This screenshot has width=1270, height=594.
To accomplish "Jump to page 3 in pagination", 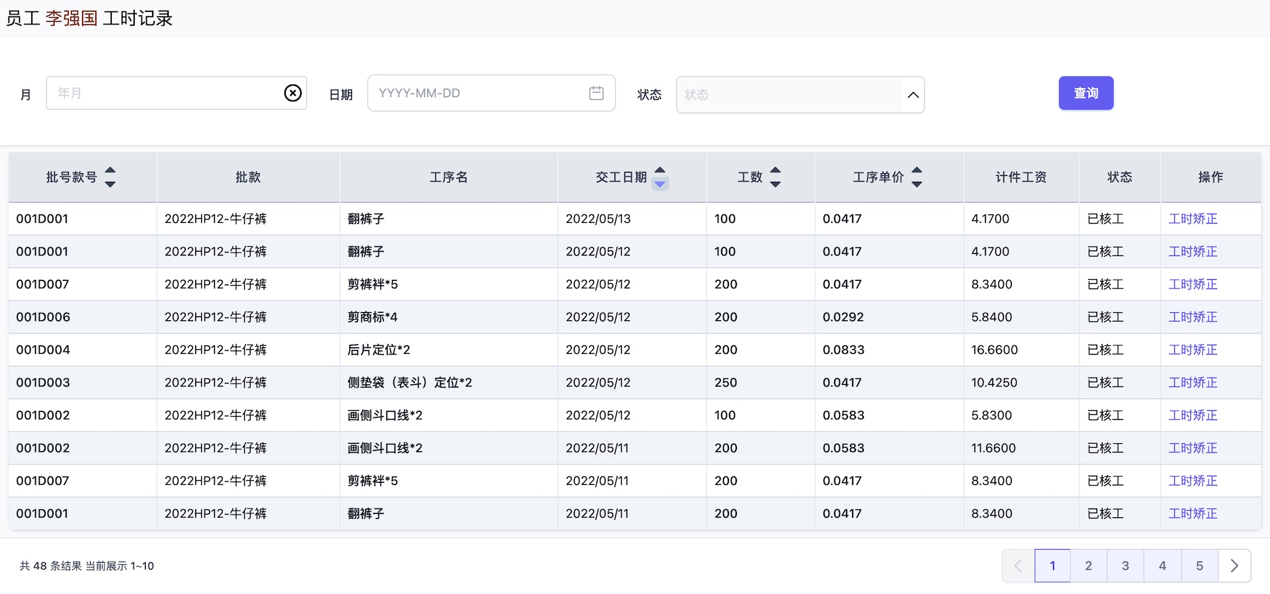I will pos(1125,566).
